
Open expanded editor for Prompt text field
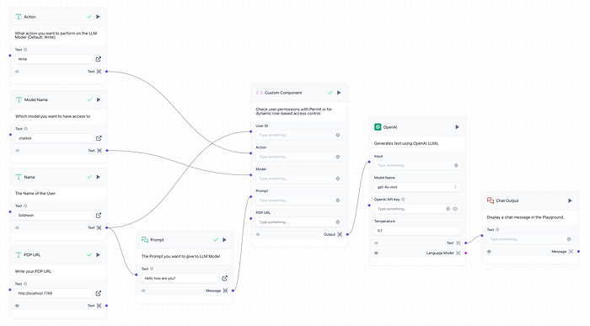[x=225, y=278]
